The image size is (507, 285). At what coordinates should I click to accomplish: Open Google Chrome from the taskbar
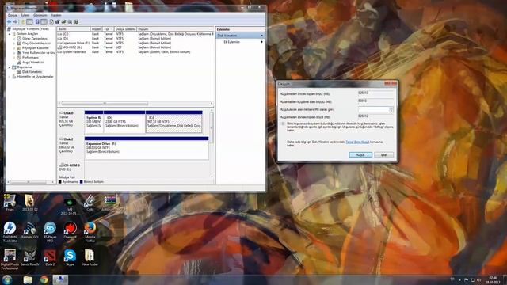pos(44,279)
